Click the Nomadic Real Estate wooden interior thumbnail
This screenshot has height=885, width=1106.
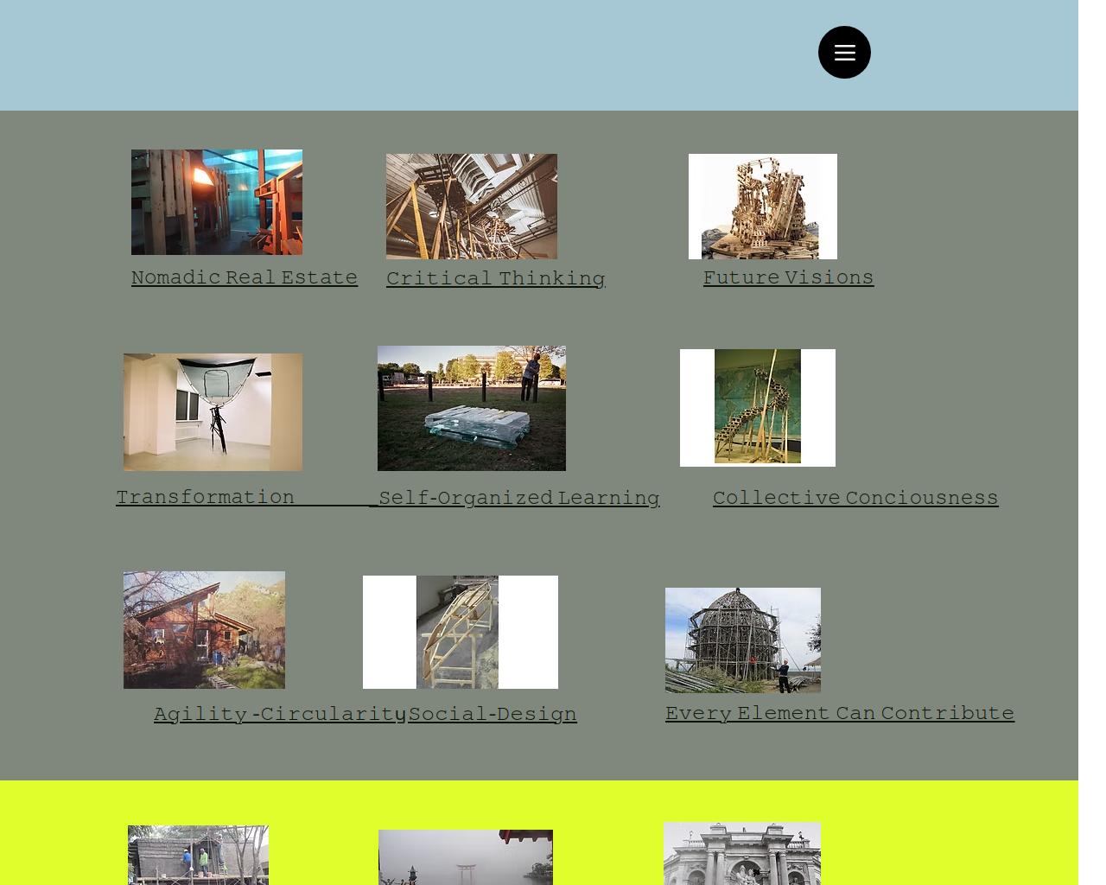217,202
